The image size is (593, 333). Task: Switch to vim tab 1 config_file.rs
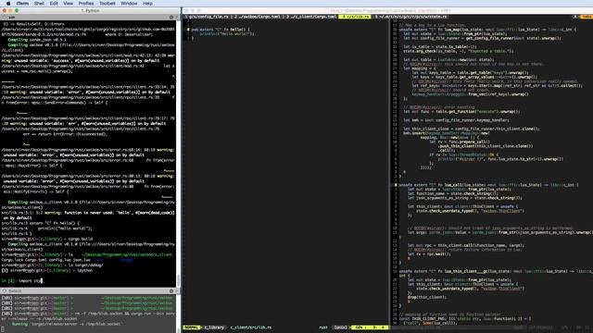[208, 17]
